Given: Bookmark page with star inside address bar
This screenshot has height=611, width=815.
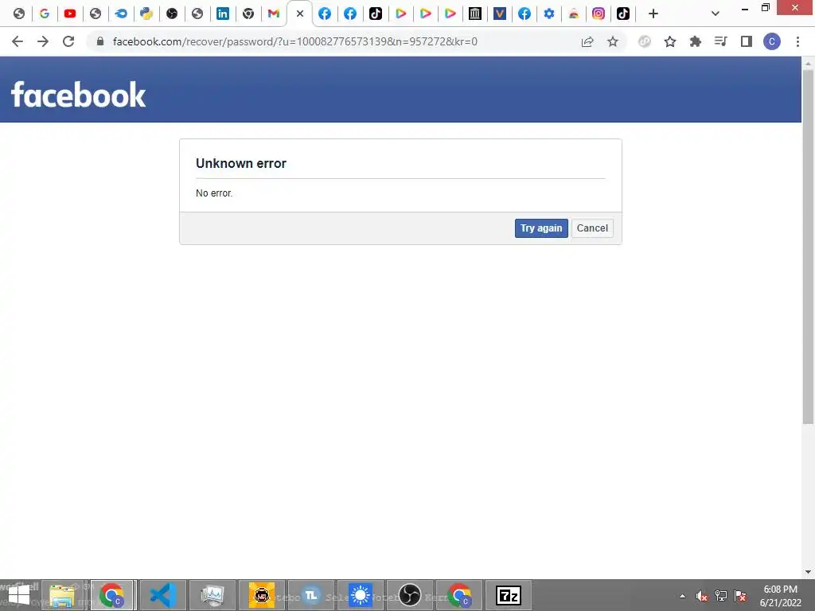Looking at the screenshot, I should coord(613,41).
